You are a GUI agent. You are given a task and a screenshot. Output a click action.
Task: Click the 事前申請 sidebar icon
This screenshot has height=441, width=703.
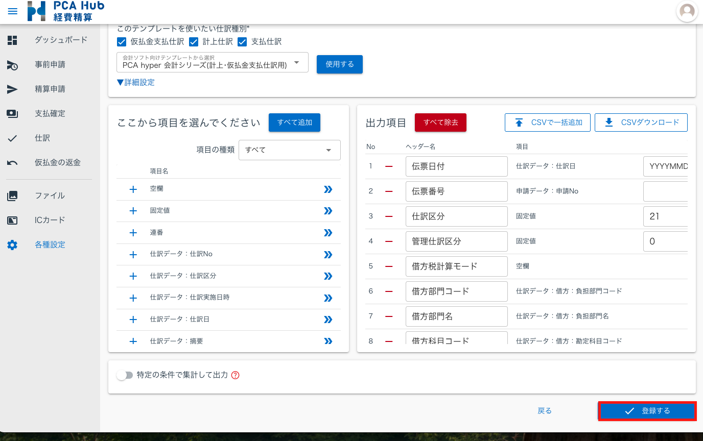pyautogui.click(x=12, y=65)
